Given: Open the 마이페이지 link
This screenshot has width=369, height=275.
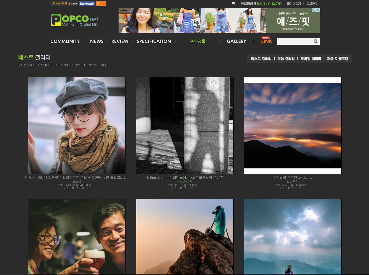Looking at the screenshot, I should tap(294, 4).
